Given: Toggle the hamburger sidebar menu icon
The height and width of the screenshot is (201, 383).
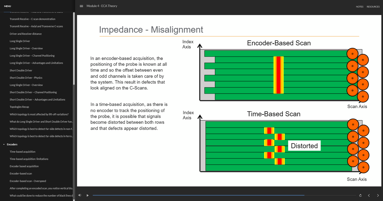Looking at the screenshot, I should pos(81,6).
